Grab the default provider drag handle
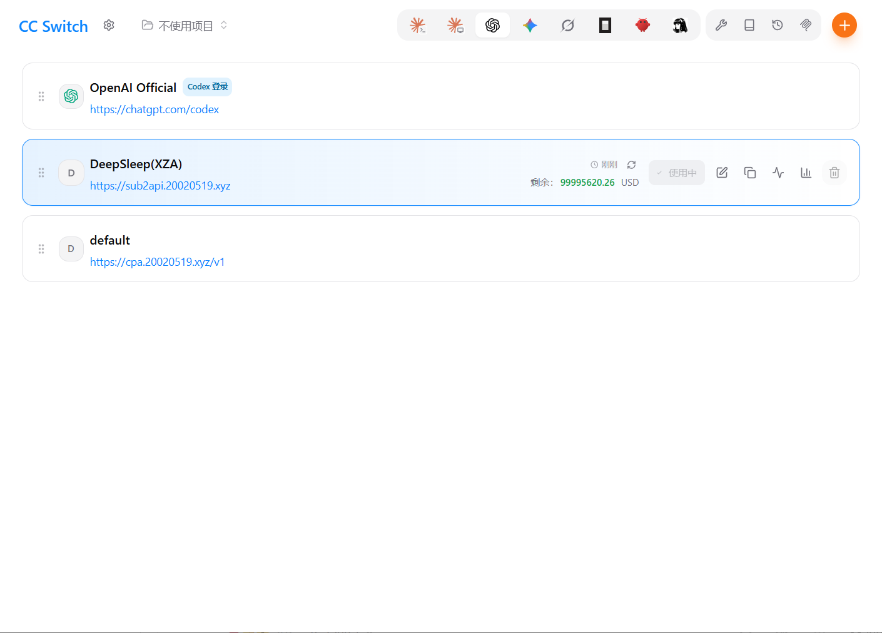This screenshot has height=633, width=882. tap(41, 249)
